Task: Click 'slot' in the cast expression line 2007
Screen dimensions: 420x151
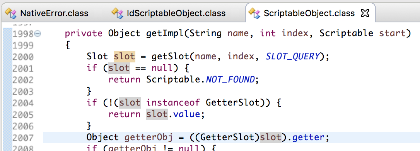Action: point(271,138)
